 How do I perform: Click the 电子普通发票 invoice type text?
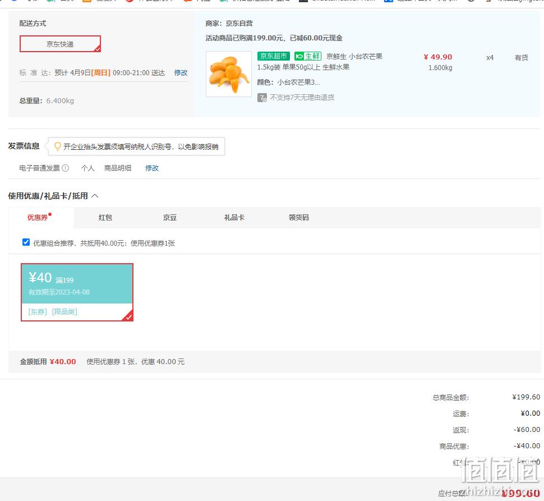coord(40,168)
